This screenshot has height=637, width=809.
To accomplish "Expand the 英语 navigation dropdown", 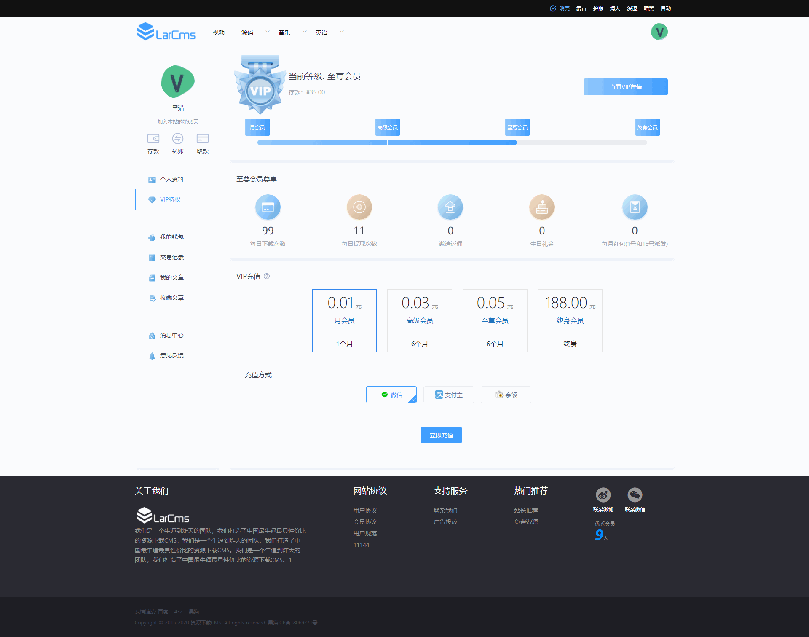I will [x=341, y=32].
